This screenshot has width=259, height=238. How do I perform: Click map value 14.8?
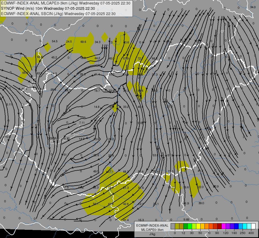pos(97,107)
